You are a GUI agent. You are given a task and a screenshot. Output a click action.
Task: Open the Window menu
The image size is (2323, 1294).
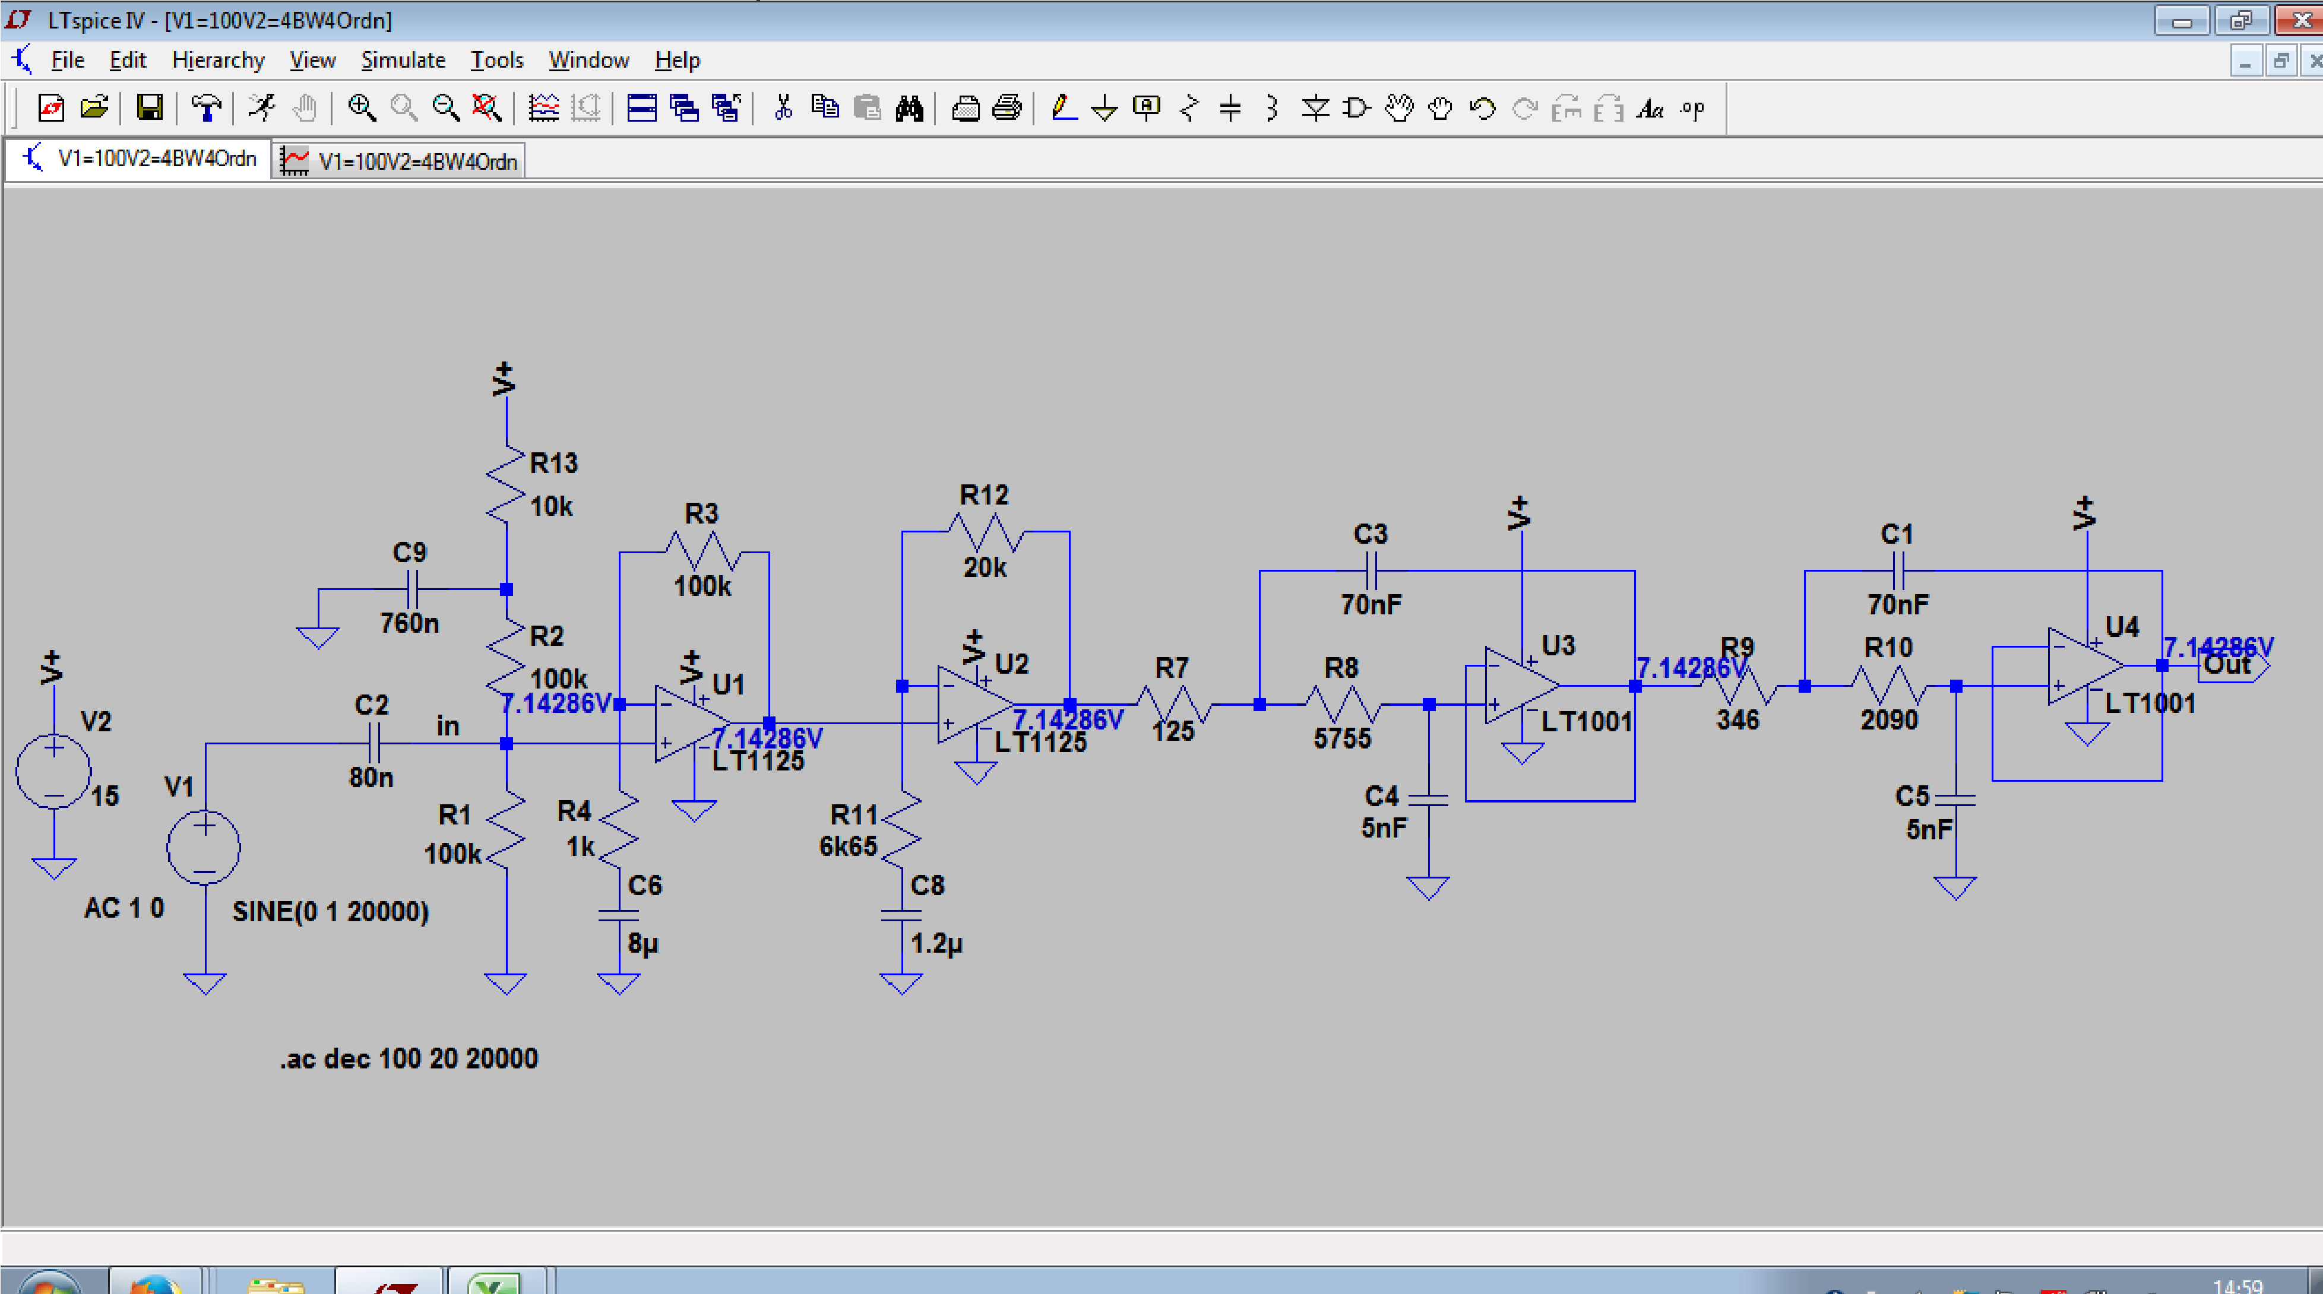click(x=589, y=61)
